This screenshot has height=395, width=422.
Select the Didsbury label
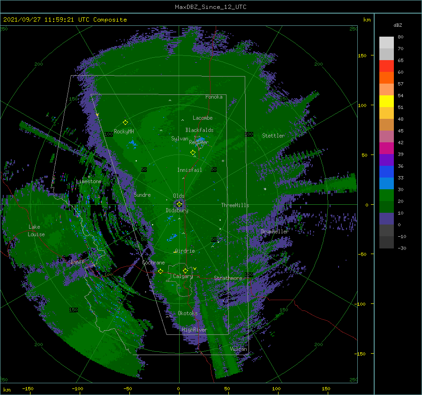point(177,210)
